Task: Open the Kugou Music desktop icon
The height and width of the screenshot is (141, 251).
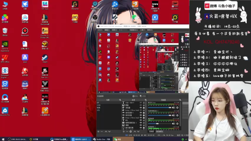Action: [x=155, y=18]
